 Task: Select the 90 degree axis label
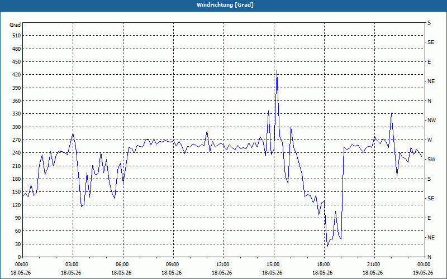pyautogui.click(x=18, y=218)
